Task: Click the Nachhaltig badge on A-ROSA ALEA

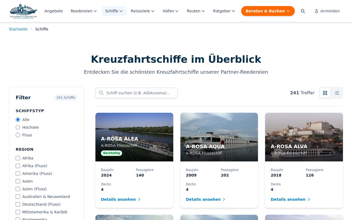Action: 111,153
